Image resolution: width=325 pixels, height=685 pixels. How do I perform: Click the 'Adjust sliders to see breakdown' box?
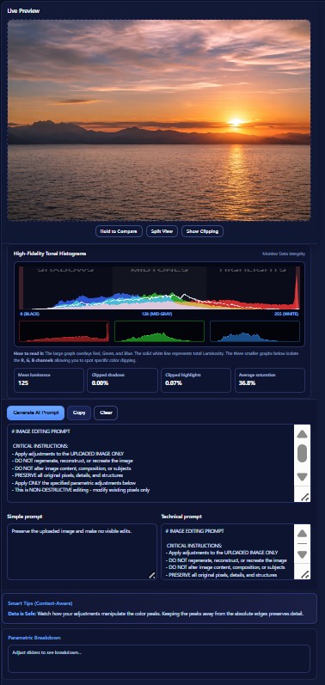point(159,658)
